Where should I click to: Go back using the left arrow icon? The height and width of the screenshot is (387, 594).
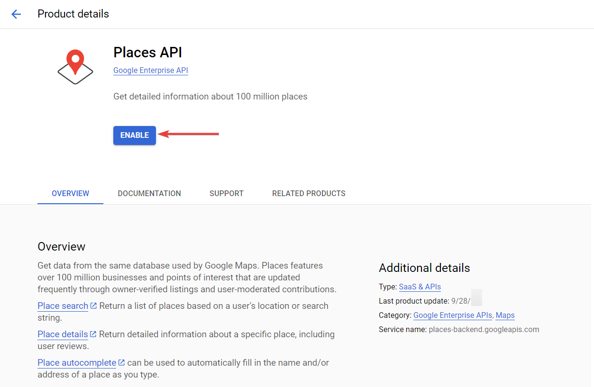[16, 14]
